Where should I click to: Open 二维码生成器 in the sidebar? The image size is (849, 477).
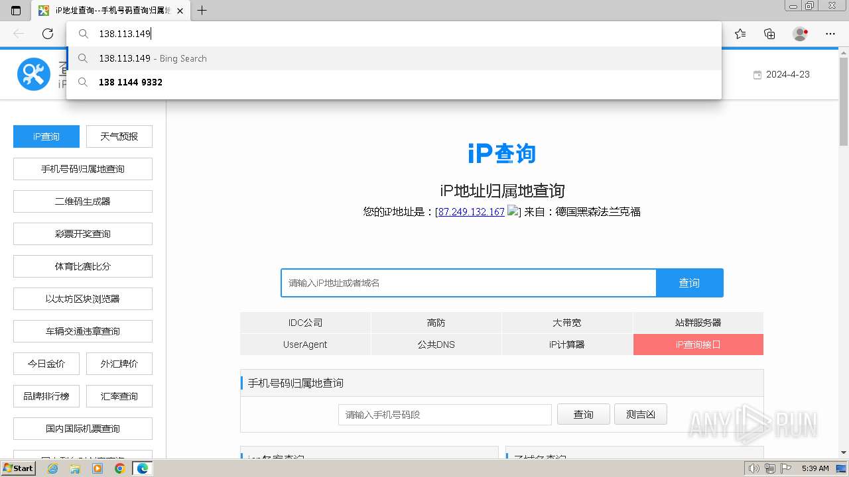tap(83, 201)
